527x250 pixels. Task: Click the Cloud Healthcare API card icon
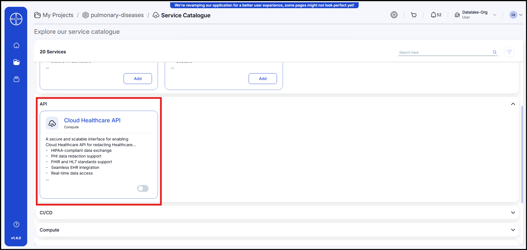pos(52,123)
